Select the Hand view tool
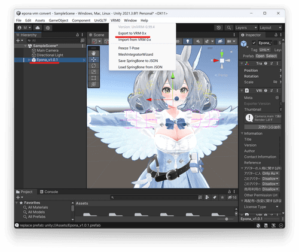 tap(93, 53)
